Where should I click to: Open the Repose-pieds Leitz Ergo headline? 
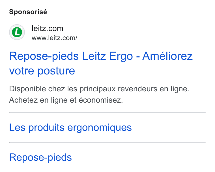(101, 63)
